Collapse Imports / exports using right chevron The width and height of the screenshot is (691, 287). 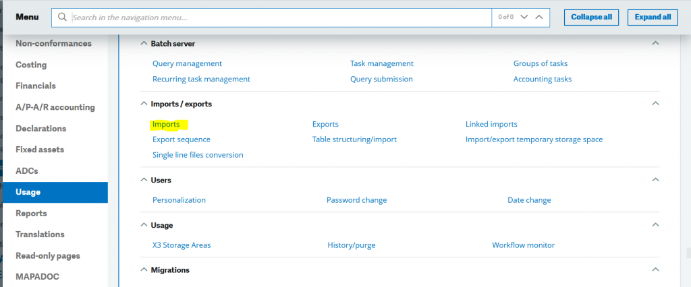coord(655,104)
